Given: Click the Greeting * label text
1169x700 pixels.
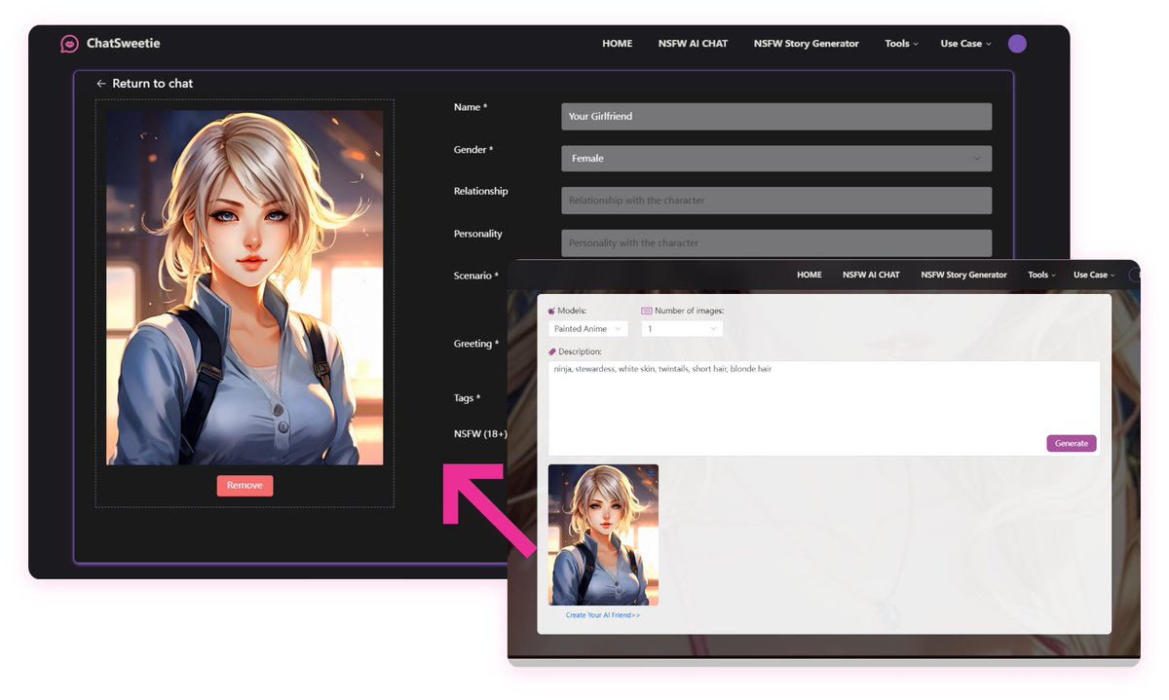Looking at the screenshot, I should pyautogui.click(x=476, y=344).
